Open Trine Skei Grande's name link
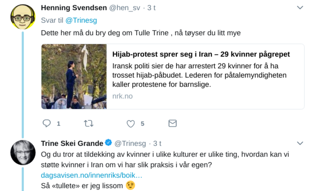This screenshot has height=191, width=324. (x=71, y=144)
